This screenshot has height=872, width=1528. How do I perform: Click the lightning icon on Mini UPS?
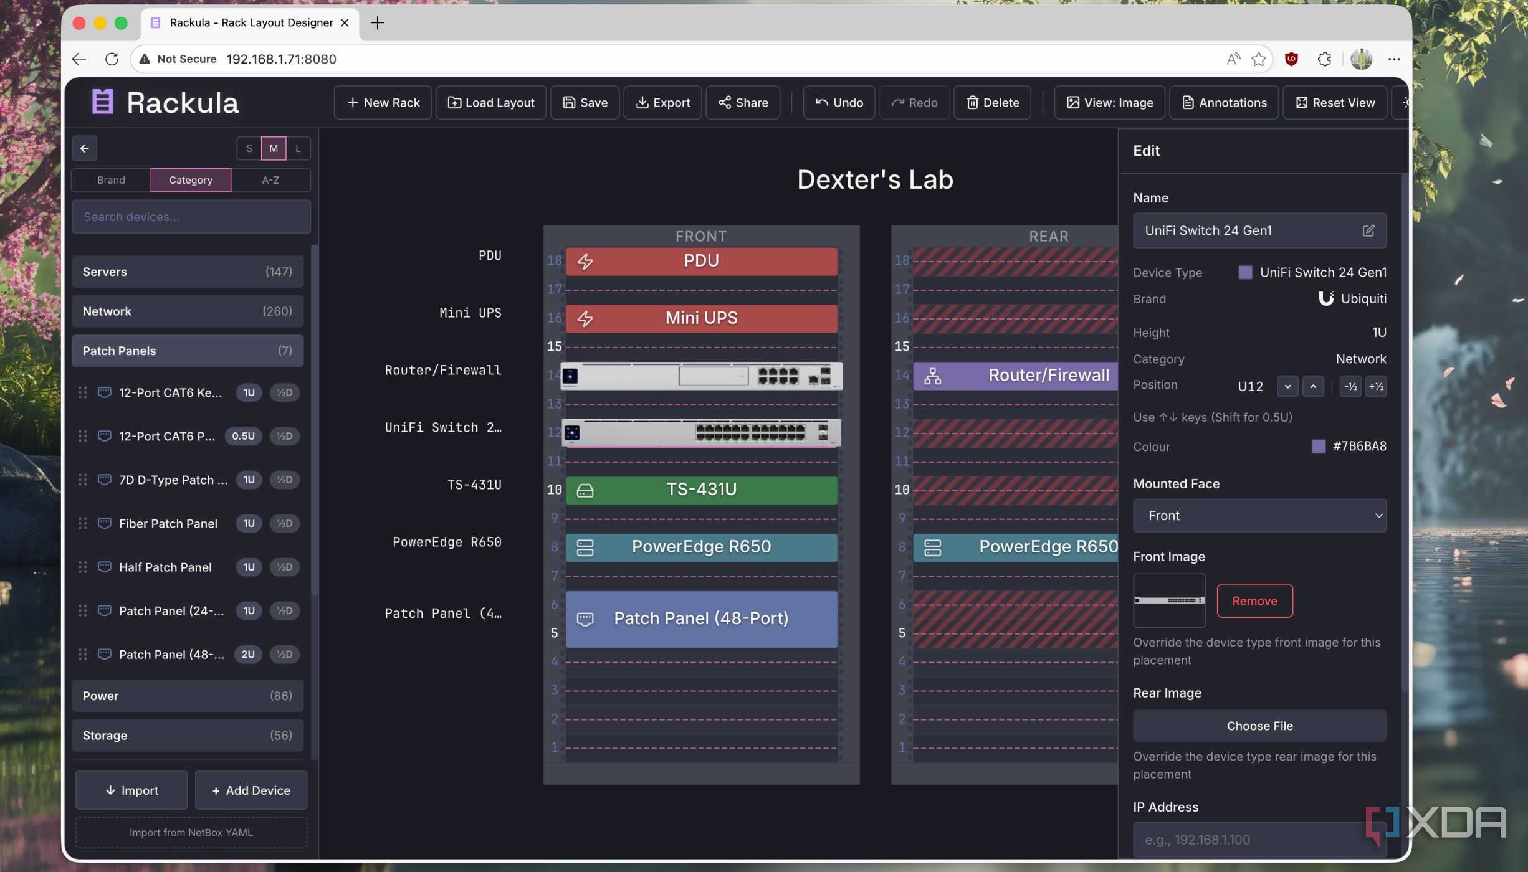585,318
